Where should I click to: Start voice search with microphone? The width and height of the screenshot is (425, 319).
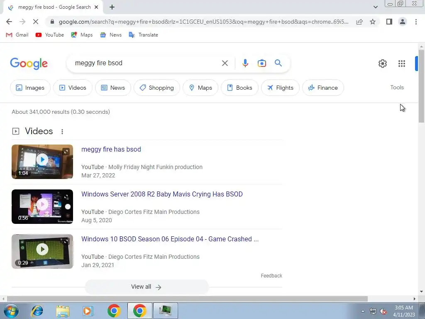click(x=245, y=63)
